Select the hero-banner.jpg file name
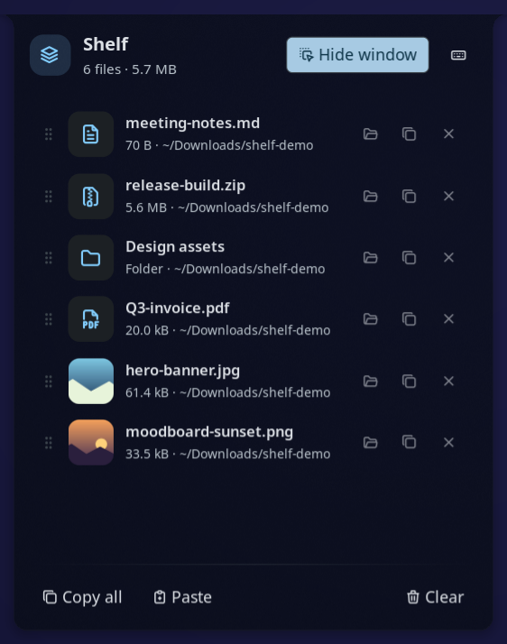The image size is (507, 644). coord(183,371)
